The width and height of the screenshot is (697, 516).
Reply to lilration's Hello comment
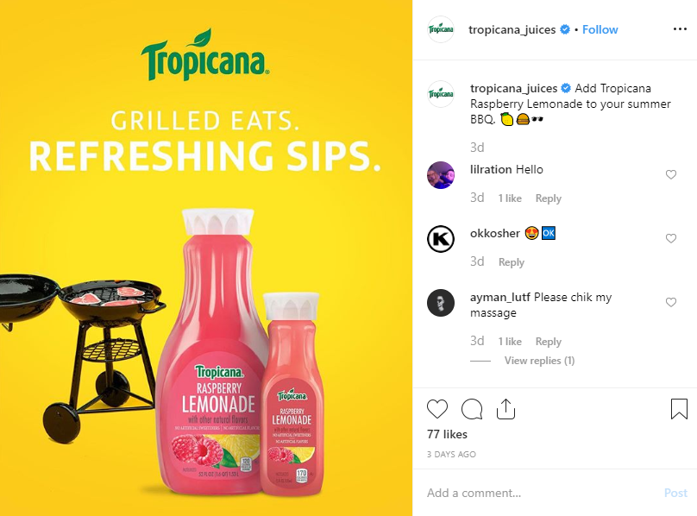[548, 198]
